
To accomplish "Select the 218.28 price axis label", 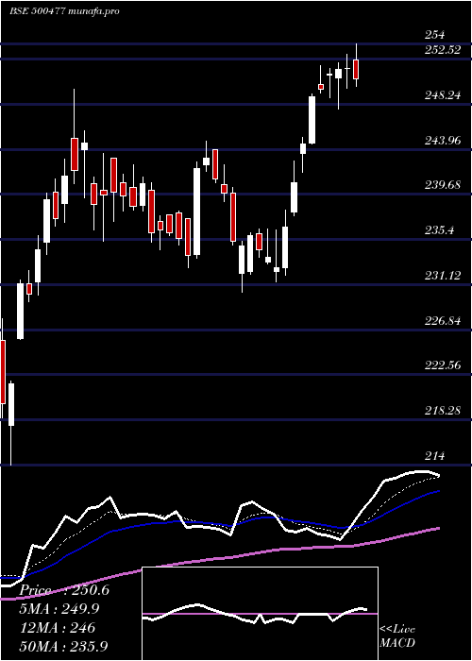I will click(x=443, y=410).
